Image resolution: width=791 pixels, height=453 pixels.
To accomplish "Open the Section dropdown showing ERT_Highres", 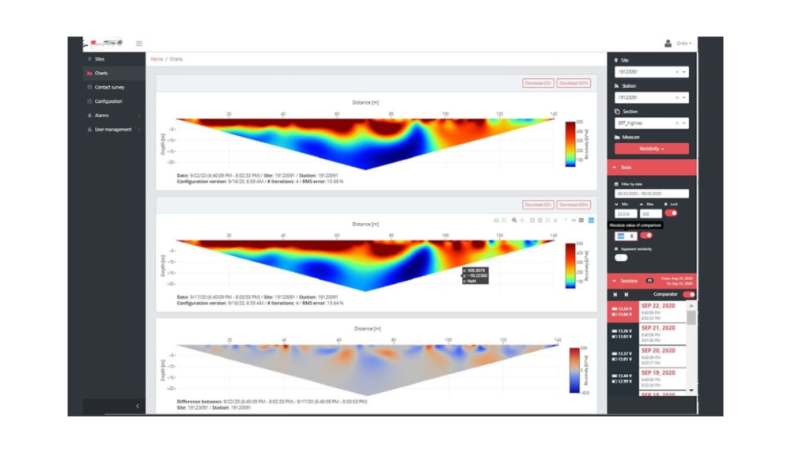I will tap(683, 123).
